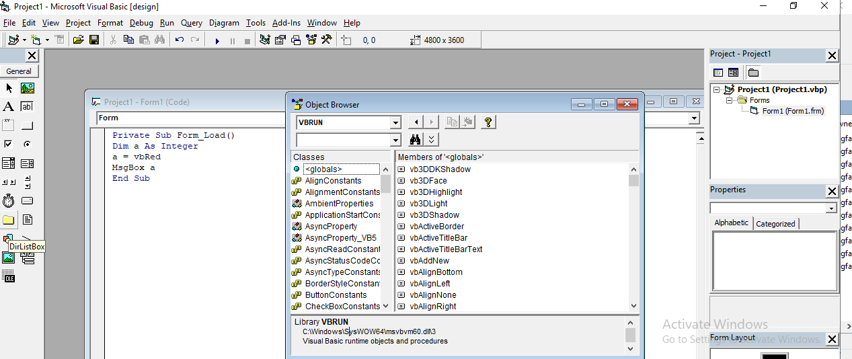Select the VScrollBar control in toolbox

click(x=28, y=182)
